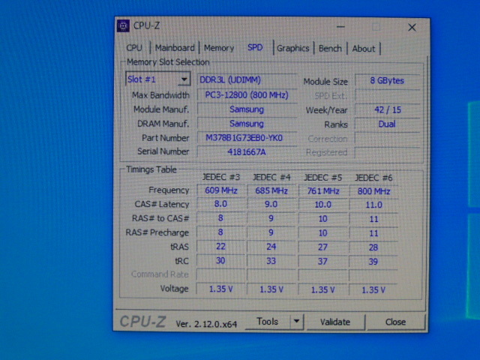This screenshot has height=360, width=480.
Task: Click the CPU-Z app icon in the title bar
Action: coord(123,26)
